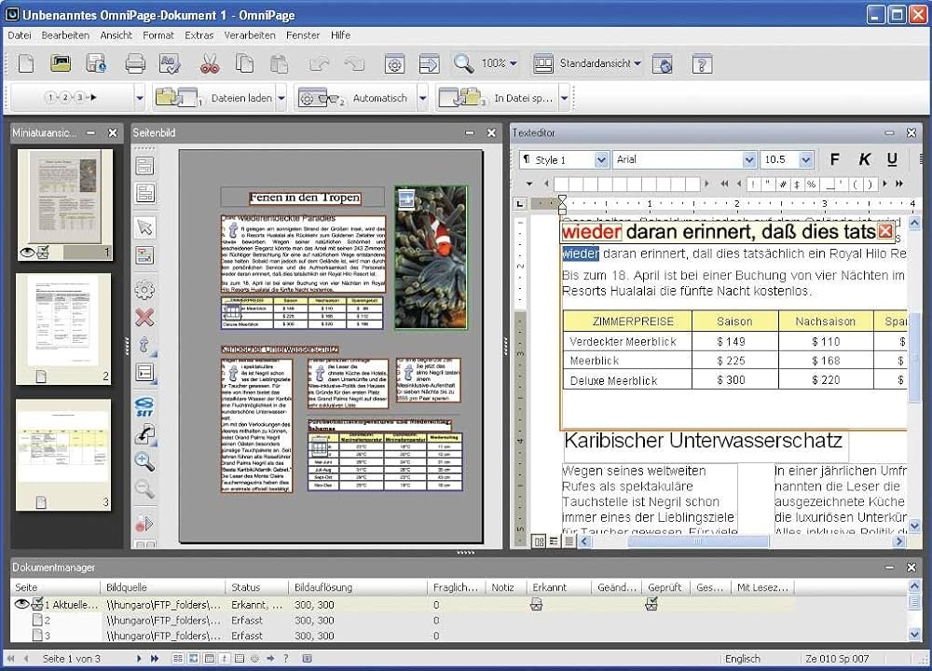Click the Undo arrow icon
The height and width of the screenshot is (671, 932).
(319, 63)
